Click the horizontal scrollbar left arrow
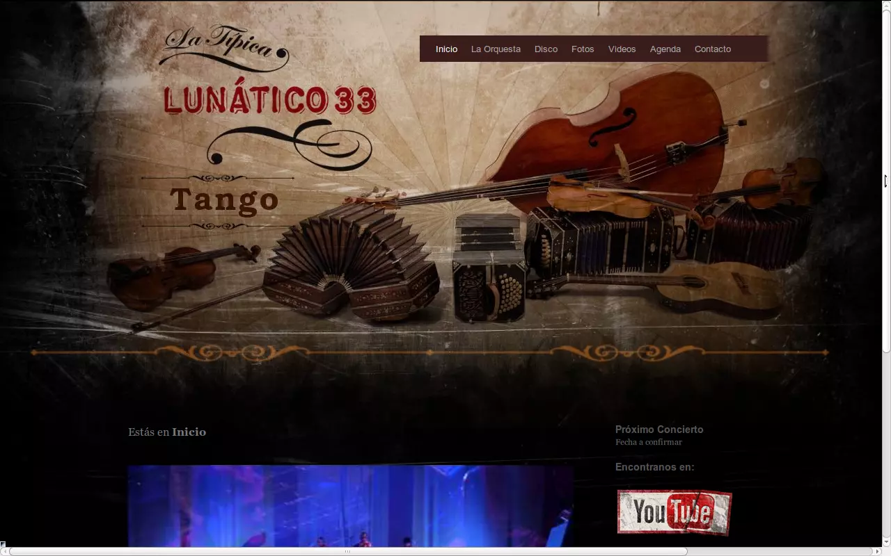This screenshot has width=891, height=556. (4, 552)
